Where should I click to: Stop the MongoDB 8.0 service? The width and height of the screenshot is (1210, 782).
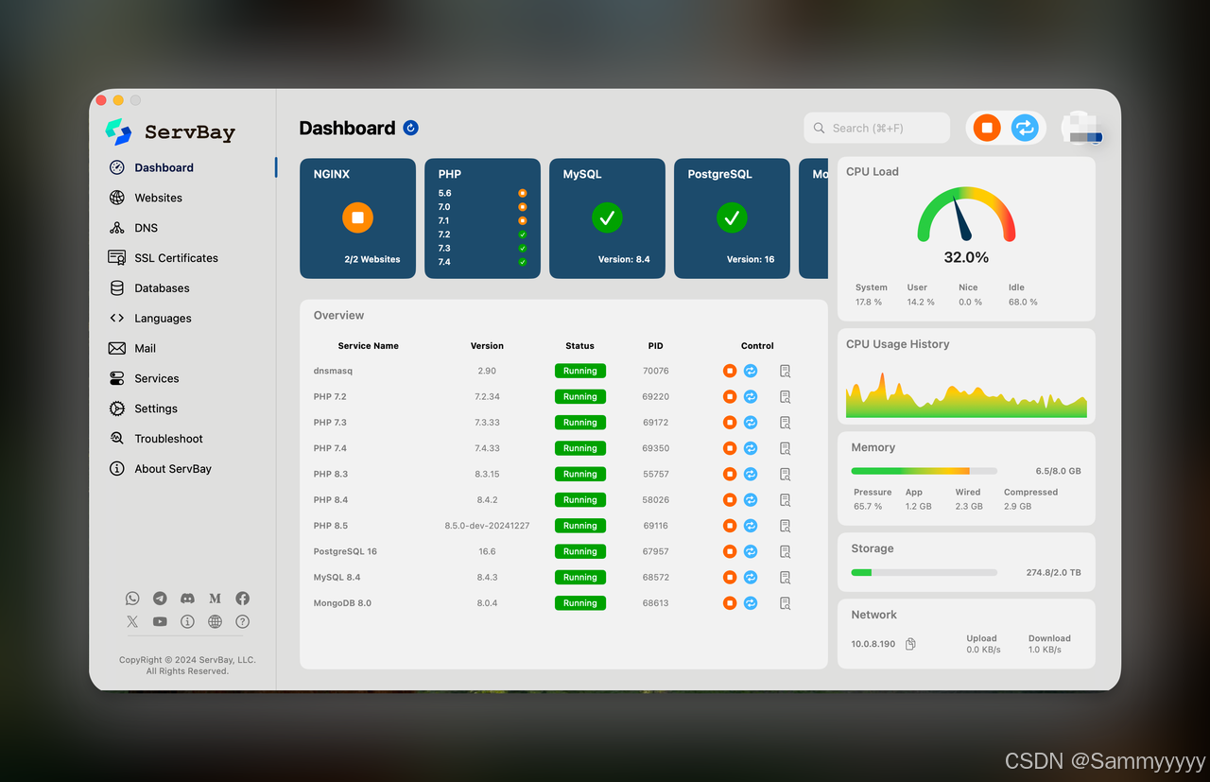coord(730,602)
